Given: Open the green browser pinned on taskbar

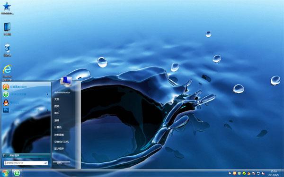Looking at the screenshot, I should [x=17, y=173].
